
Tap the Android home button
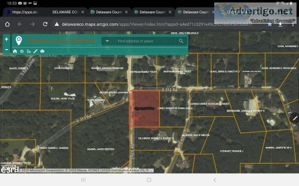(149, 180)
